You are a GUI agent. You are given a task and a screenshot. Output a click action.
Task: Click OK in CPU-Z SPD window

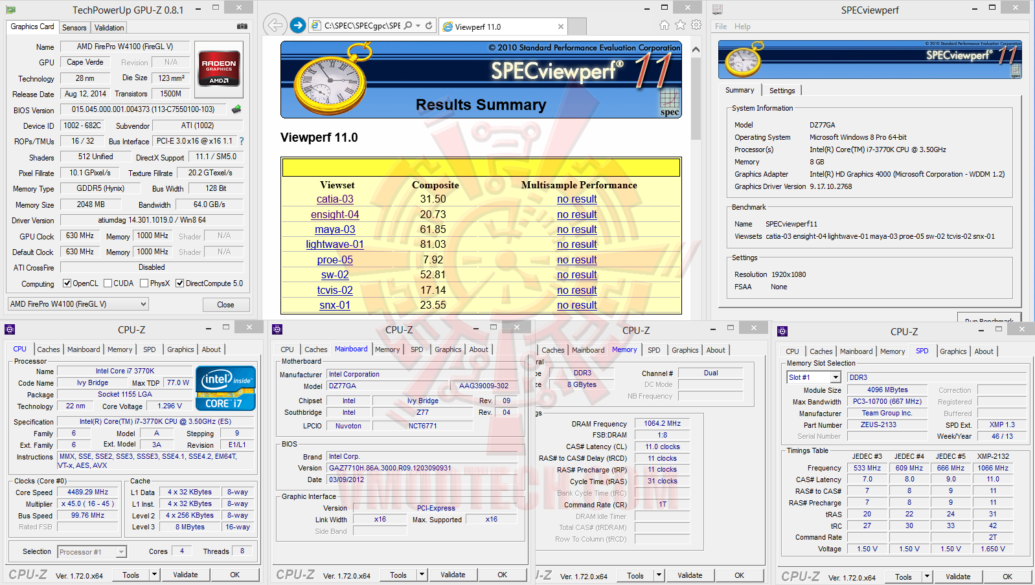1007,577
